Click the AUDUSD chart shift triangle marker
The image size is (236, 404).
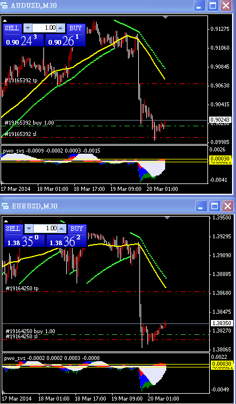click(166, 18)
